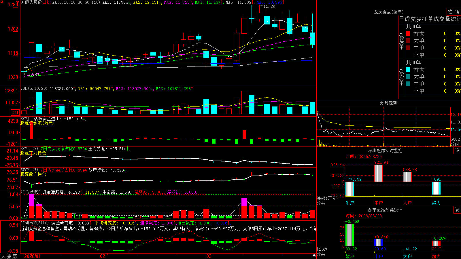Click the magenta-topped AI活跃度 bar in March
The width and height of the screenshot is (461, 259).
(x=244, y=208)
